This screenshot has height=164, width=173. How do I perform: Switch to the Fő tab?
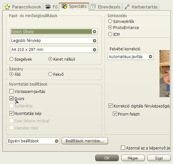(51, 7)
